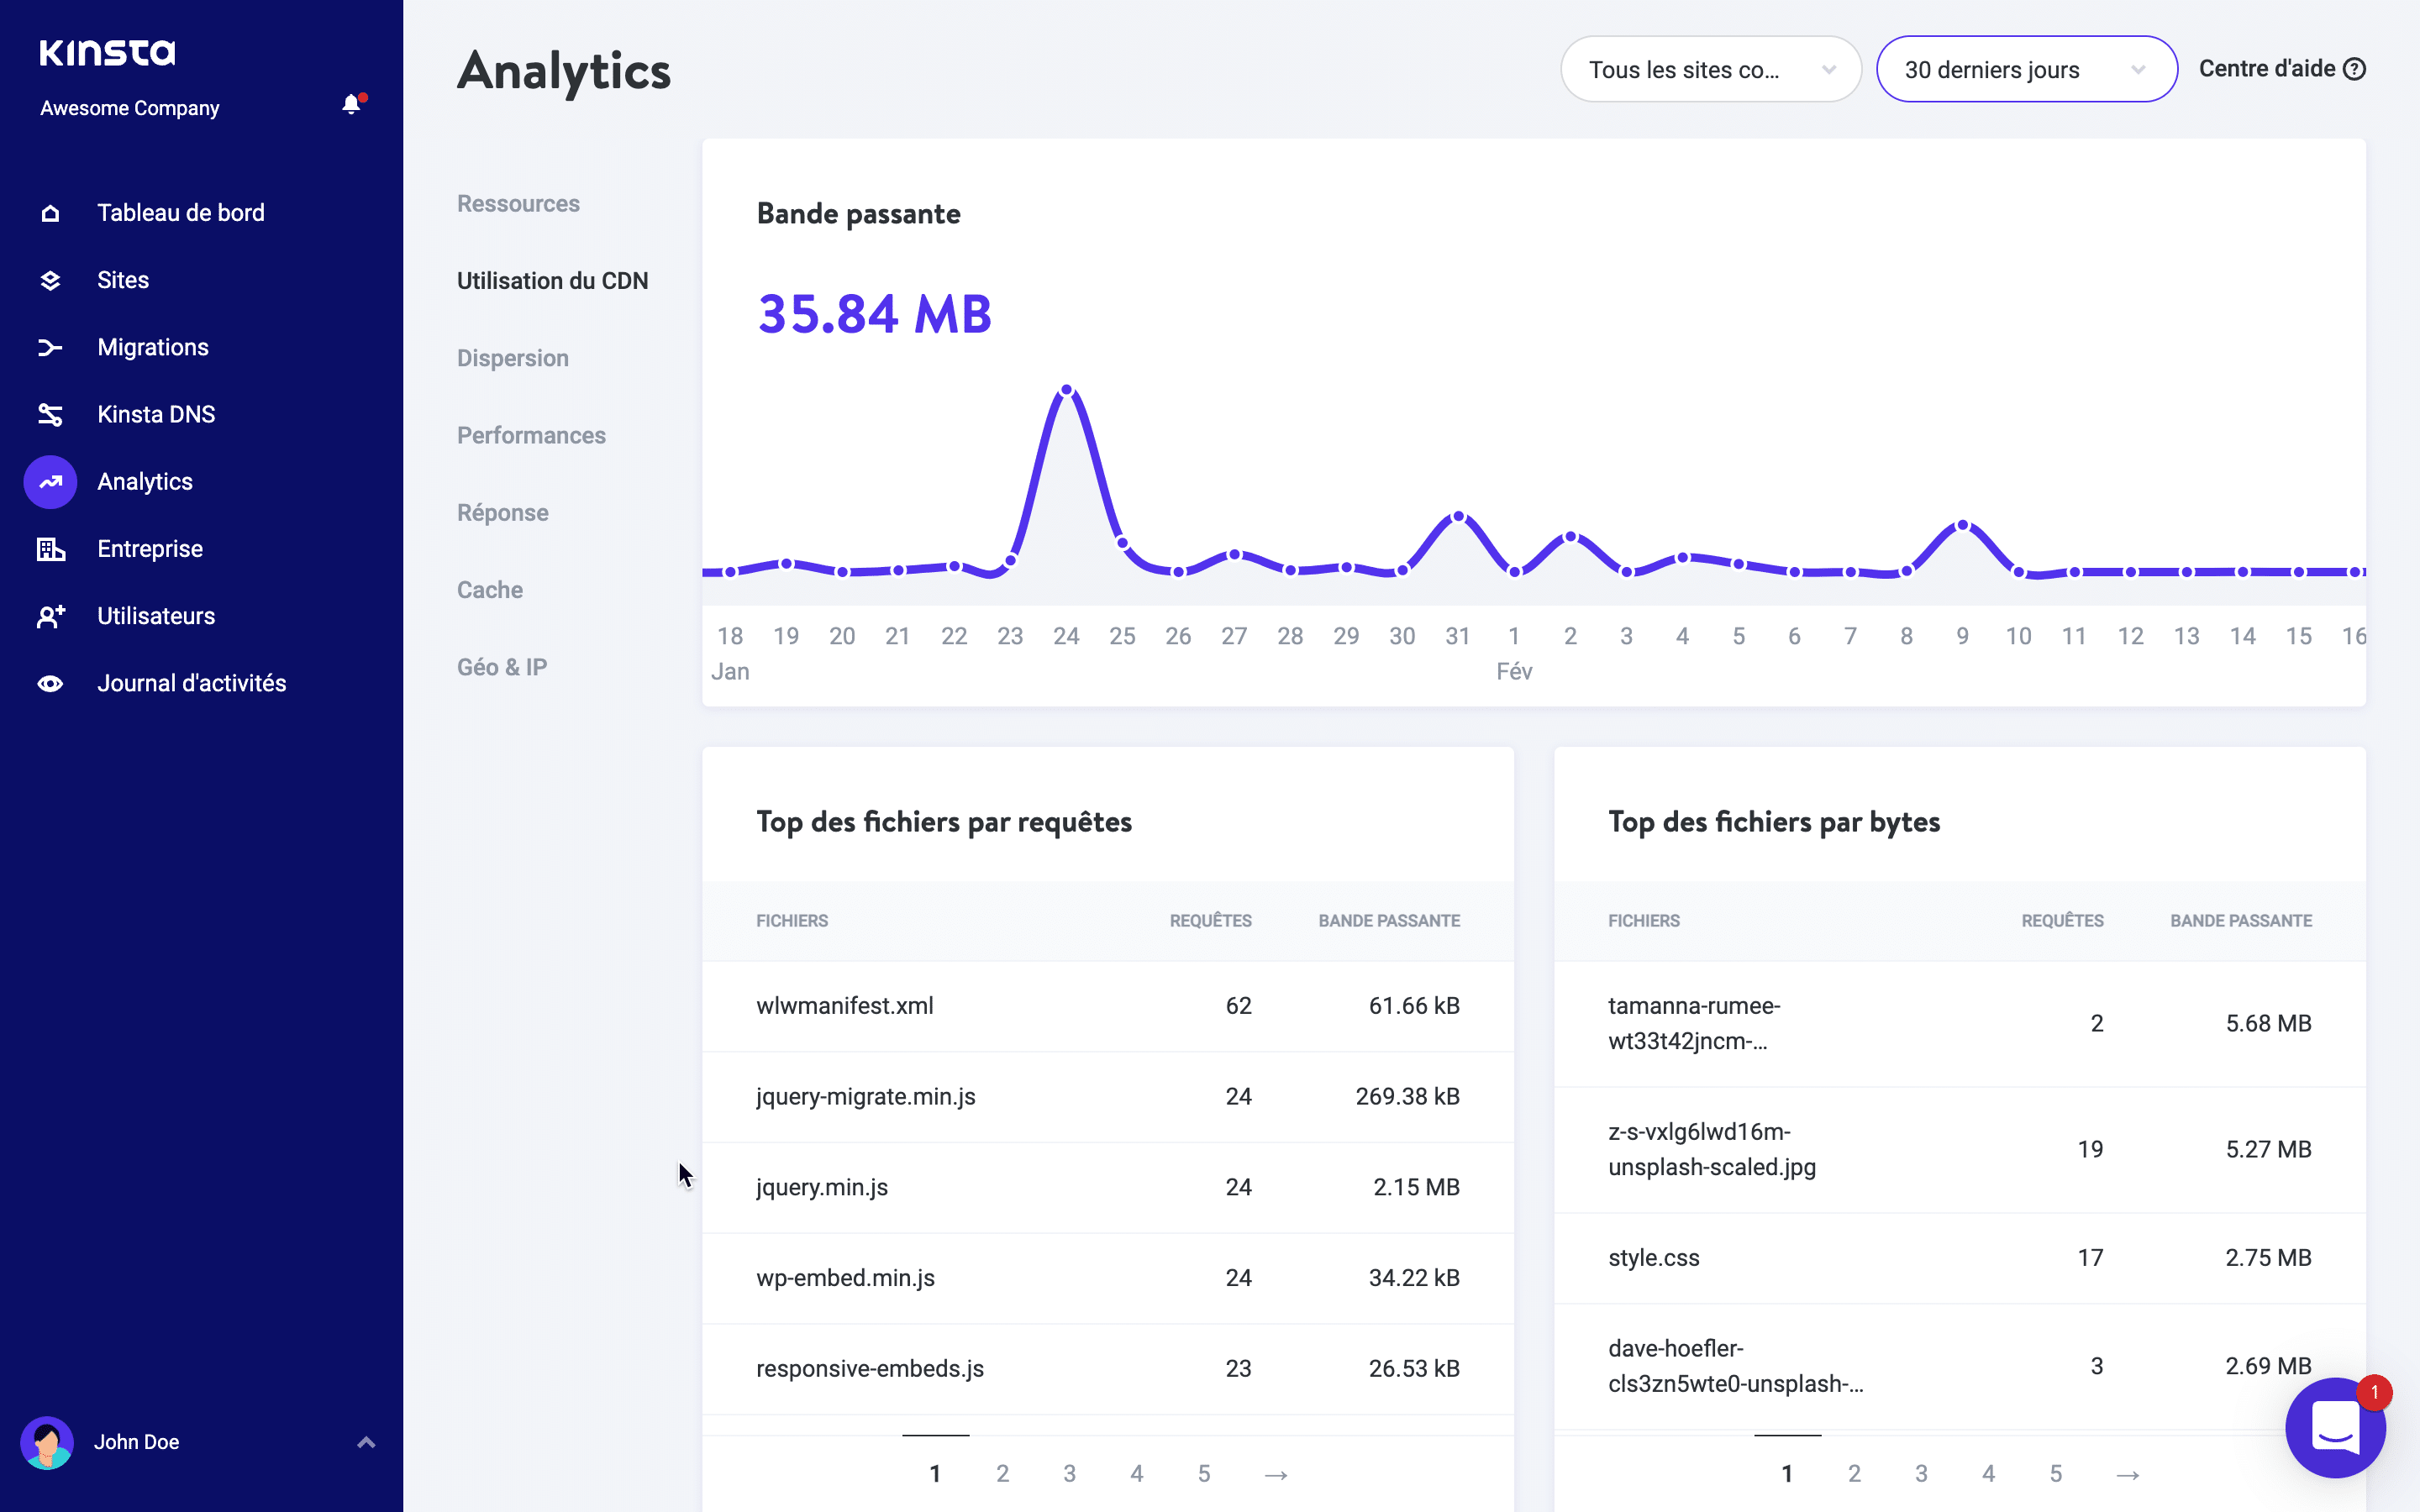Open Journal d'activités eye icon
The height and width of the screenshot is (1512, 2420).
point(50,683)
